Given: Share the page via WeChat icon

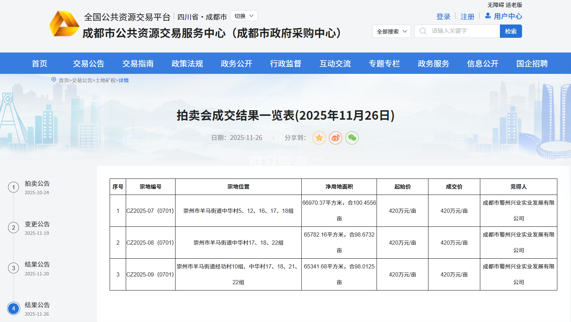Looking at the screenshot, I should 352,138.
